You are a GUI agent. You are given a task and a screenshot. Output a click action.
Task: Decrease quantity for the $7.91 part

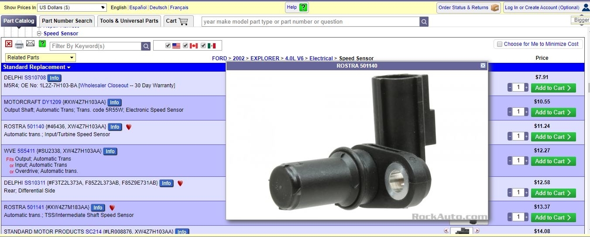coord(510,87)
